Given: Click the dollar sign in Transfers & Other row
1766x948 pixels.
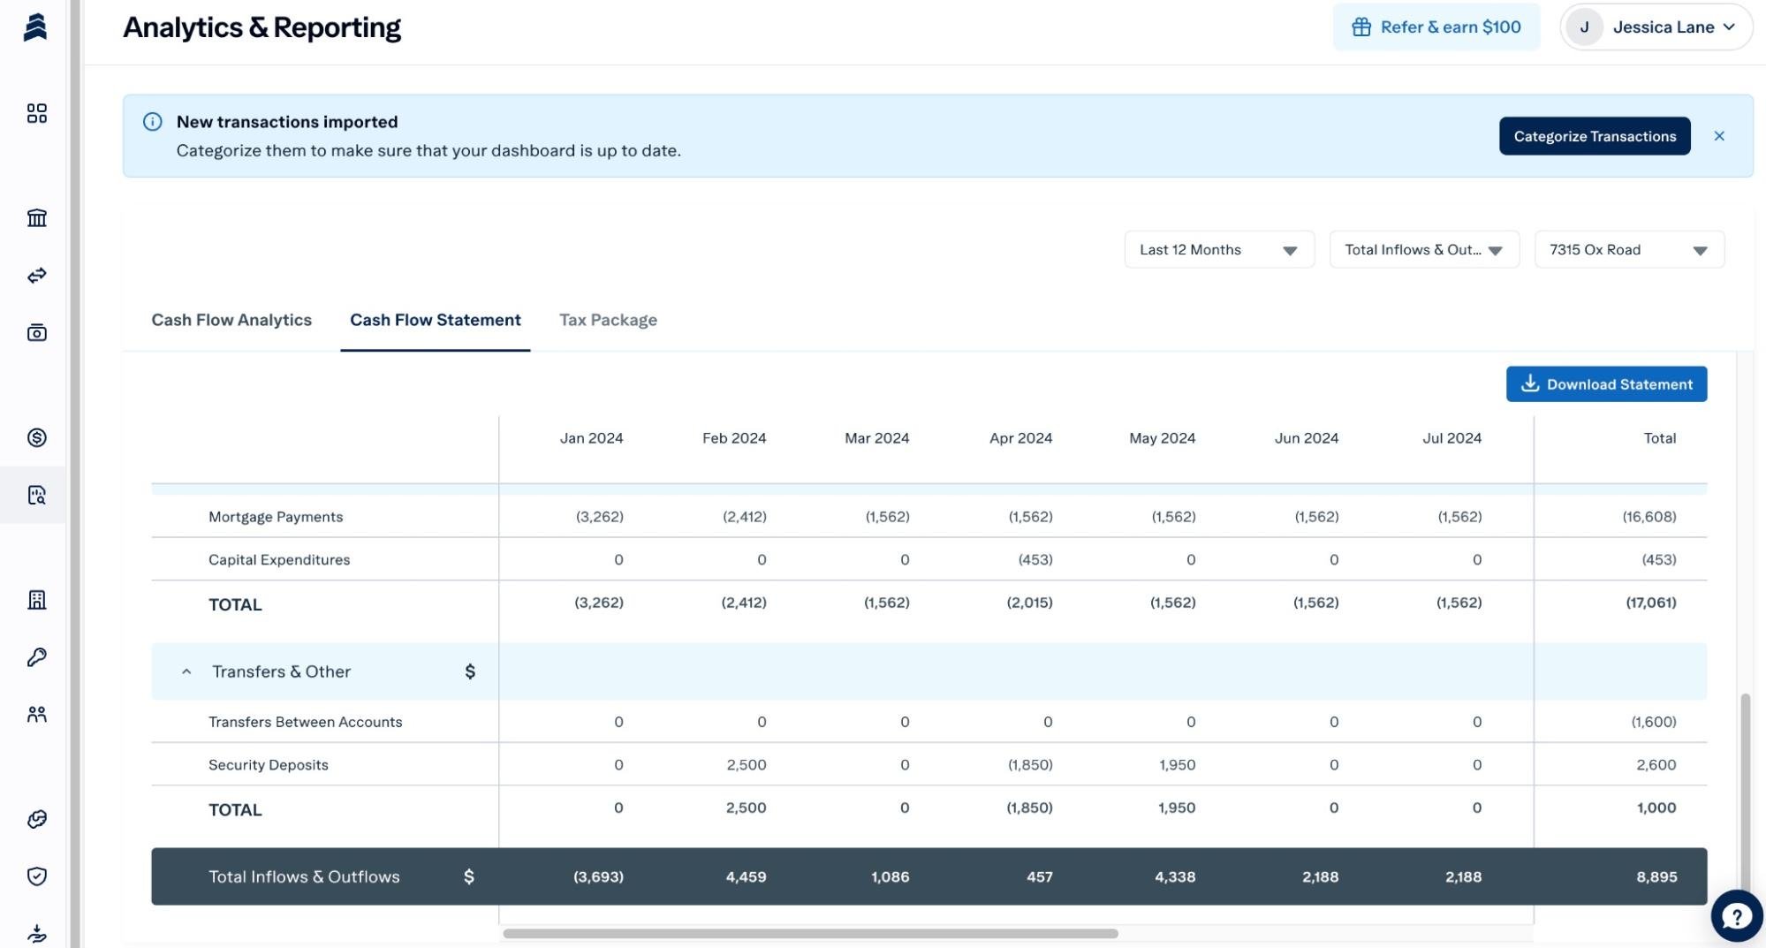Looking at the screenshot, I should coord(470,671).
